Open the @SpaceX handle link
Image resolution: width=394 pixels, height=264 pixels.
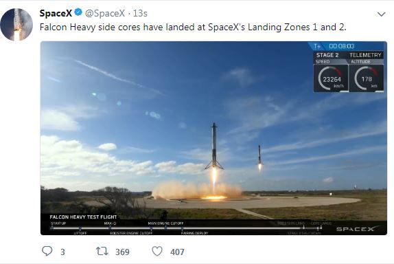[x=105, y=13]
